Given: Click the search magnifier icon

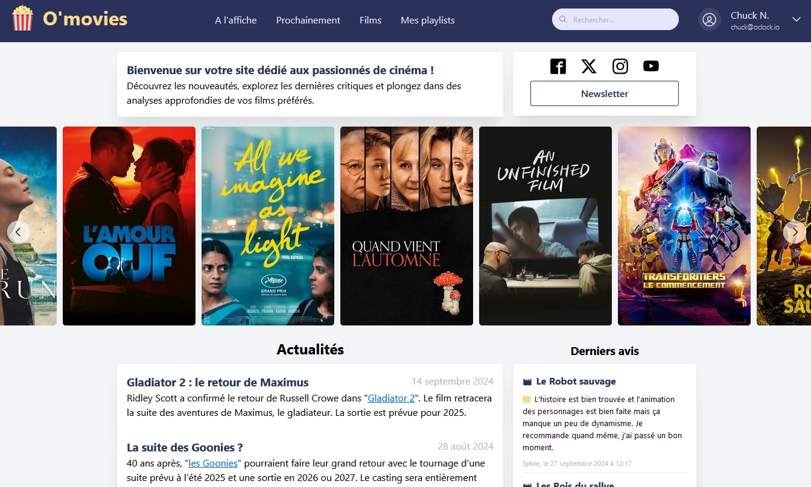Looking at the screenshot, I should pyautogui.click(x=563, y=19).
